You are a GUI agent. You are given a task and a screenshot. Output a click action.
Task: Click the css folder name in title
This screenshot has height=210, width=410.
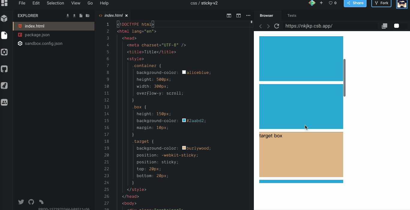point(194,3)
